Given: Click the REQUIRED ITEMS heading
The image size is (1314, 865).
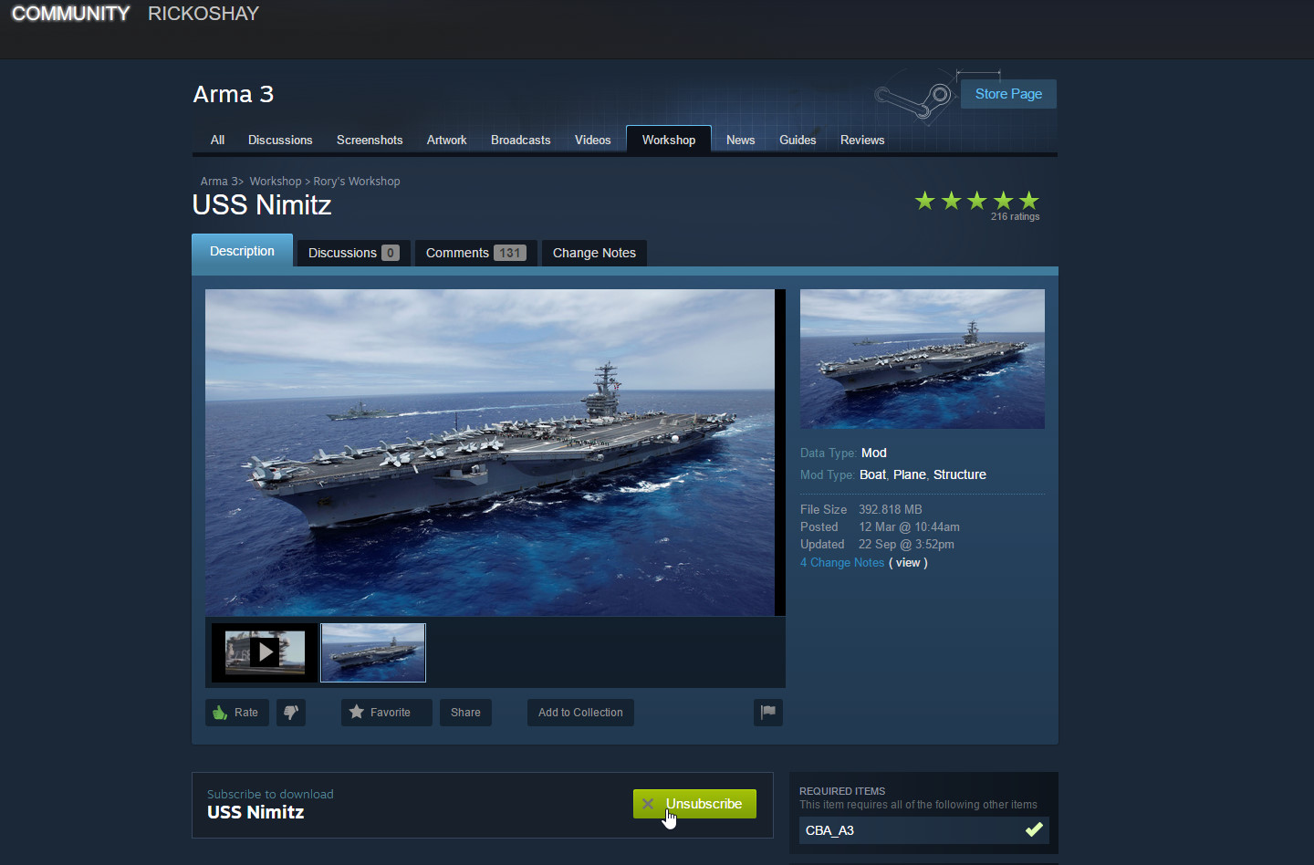Looking at the screenshot, I should (842, 791).
